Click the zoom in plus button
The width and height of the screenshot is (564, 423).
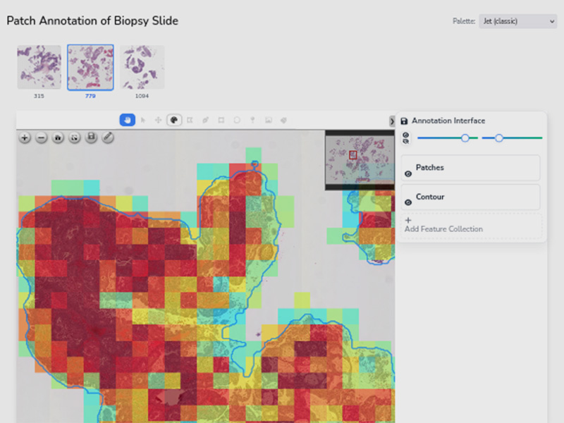25,138
